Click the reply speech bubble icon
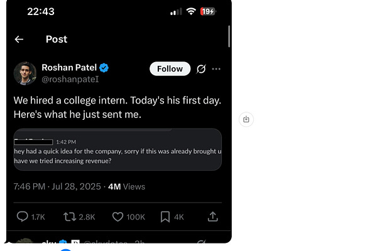This screenshot has height=251, width=377. [x=23, y=216]
